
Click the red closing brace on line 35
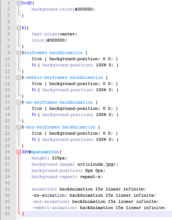coord(23,214)
